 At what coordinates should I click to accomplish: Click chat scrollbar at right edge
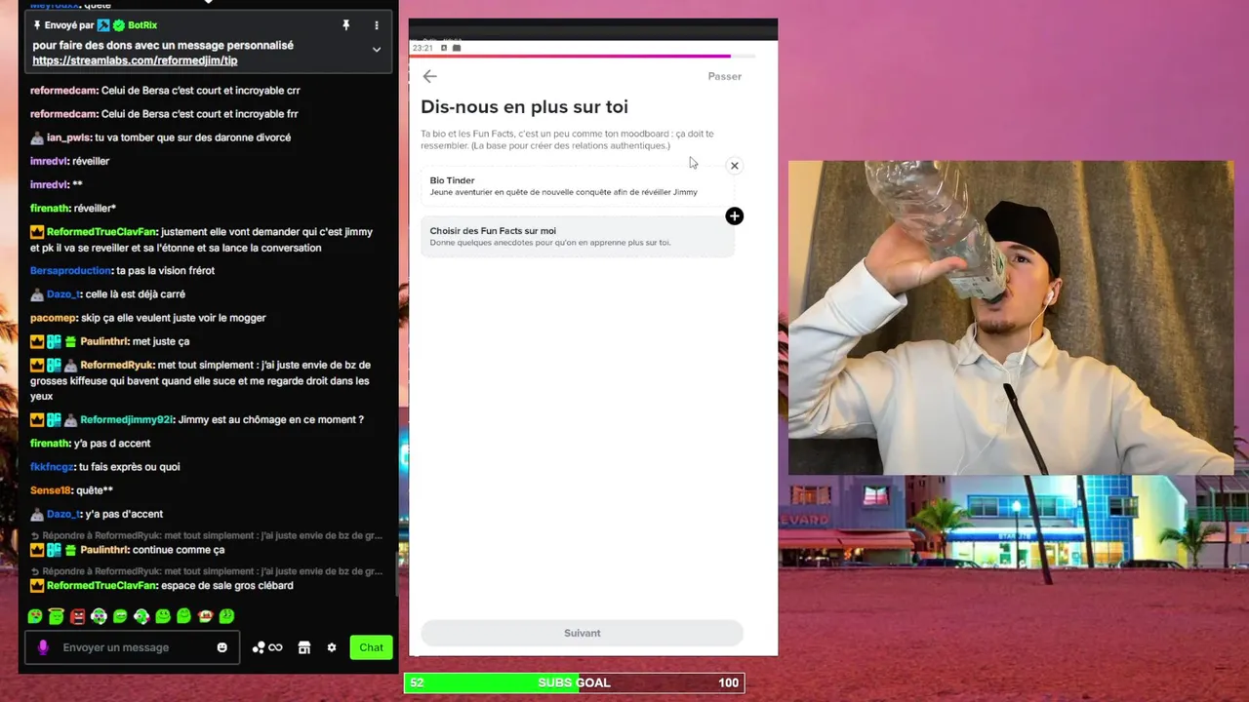point(395,575)
